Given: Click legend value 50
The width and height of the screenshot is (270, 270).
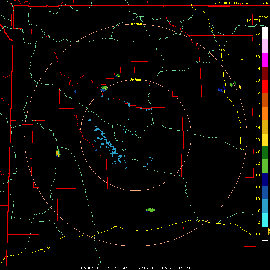Looking at the screenshot, I should pos(258,80).
